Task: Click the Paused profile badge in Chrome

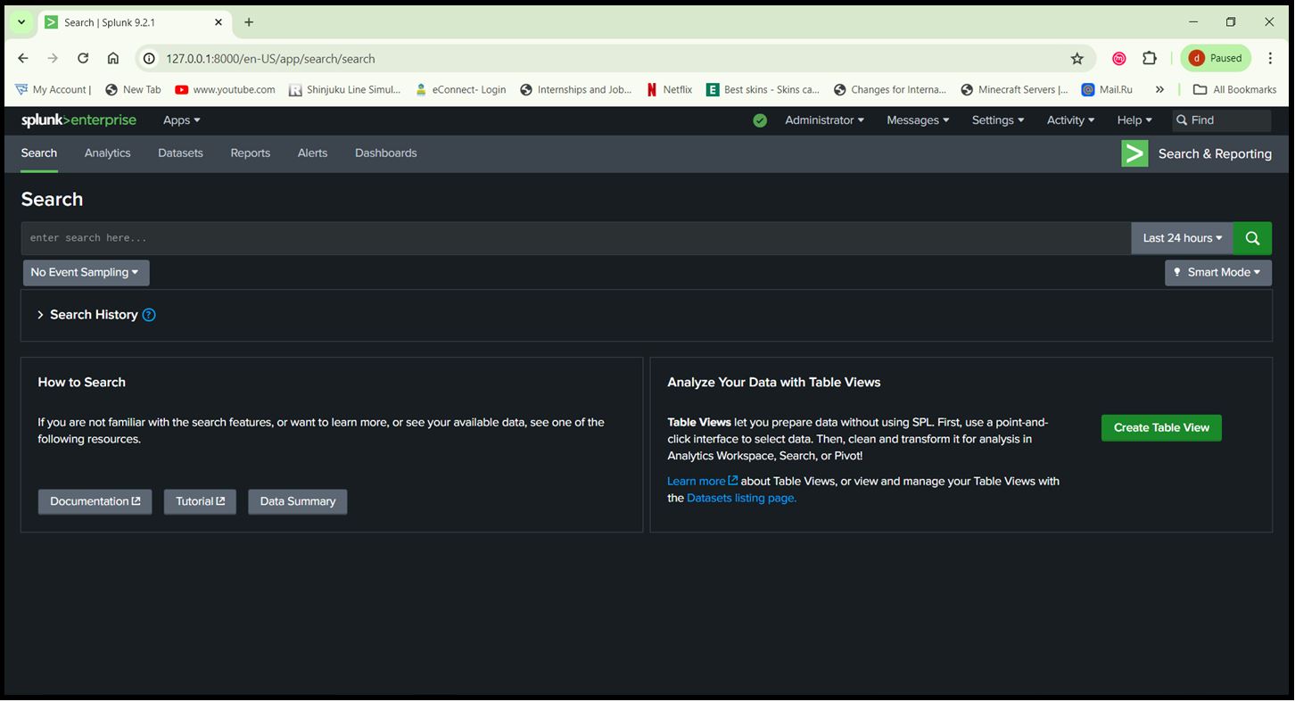Action: 1215,57
